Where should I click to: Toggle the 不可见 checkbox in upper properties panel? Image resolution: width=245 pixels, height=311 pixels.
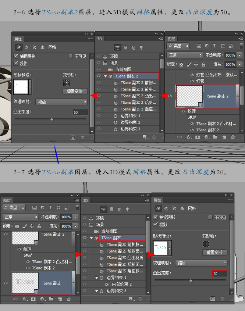pyautogui.click(x=70, y=56)
